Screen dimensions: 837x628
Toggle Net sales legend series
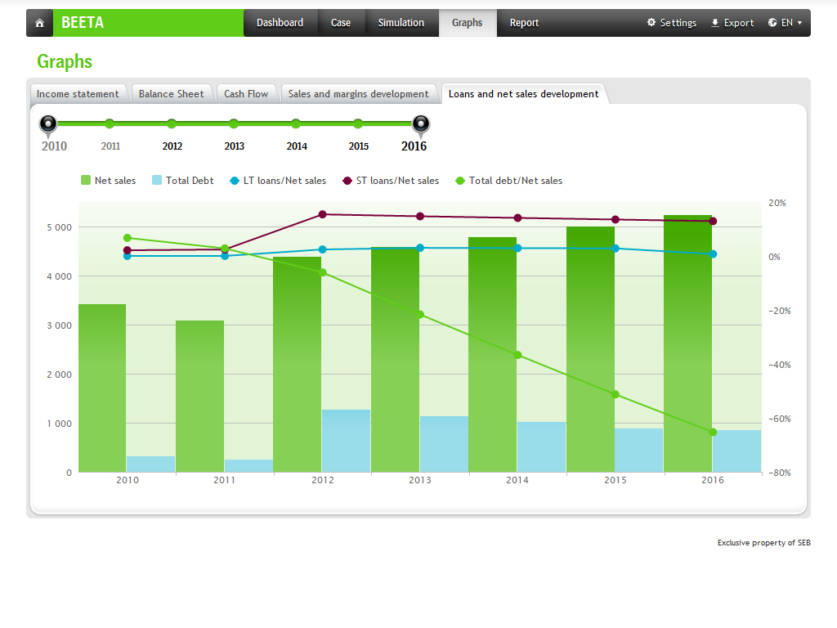(108, 181)
